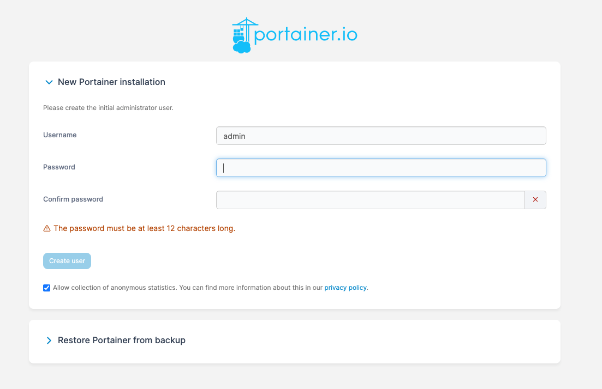Open the Restore Portainer from backup heading
The image size is (602, 389).
coord(122,341)
